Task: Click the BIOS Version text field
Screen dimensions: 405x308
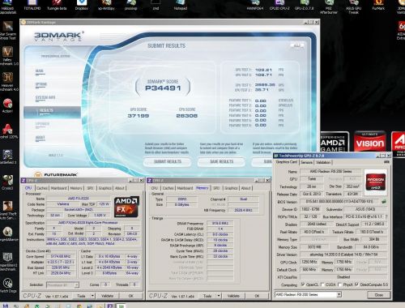Action: [339, 202]
